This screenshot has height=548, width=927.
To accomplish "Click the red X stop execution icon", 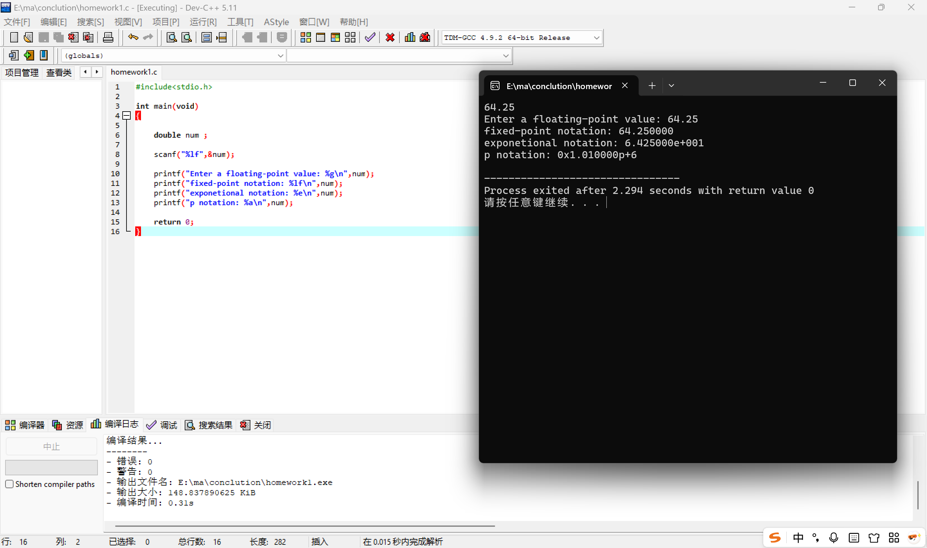I will tap(390, 37).
